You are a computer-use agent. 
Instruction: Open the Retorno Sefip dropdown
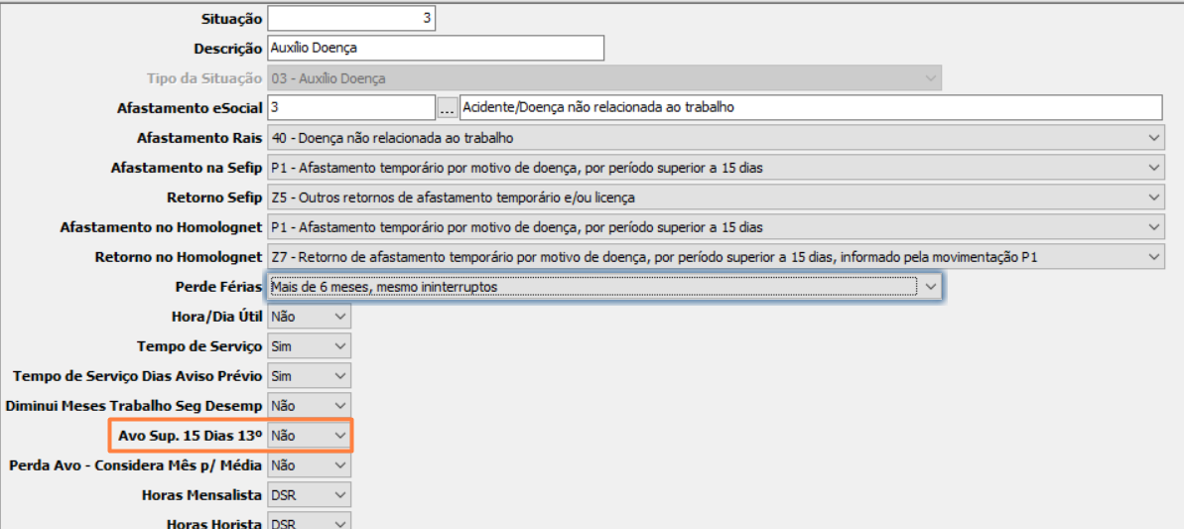tap(715, 198)
